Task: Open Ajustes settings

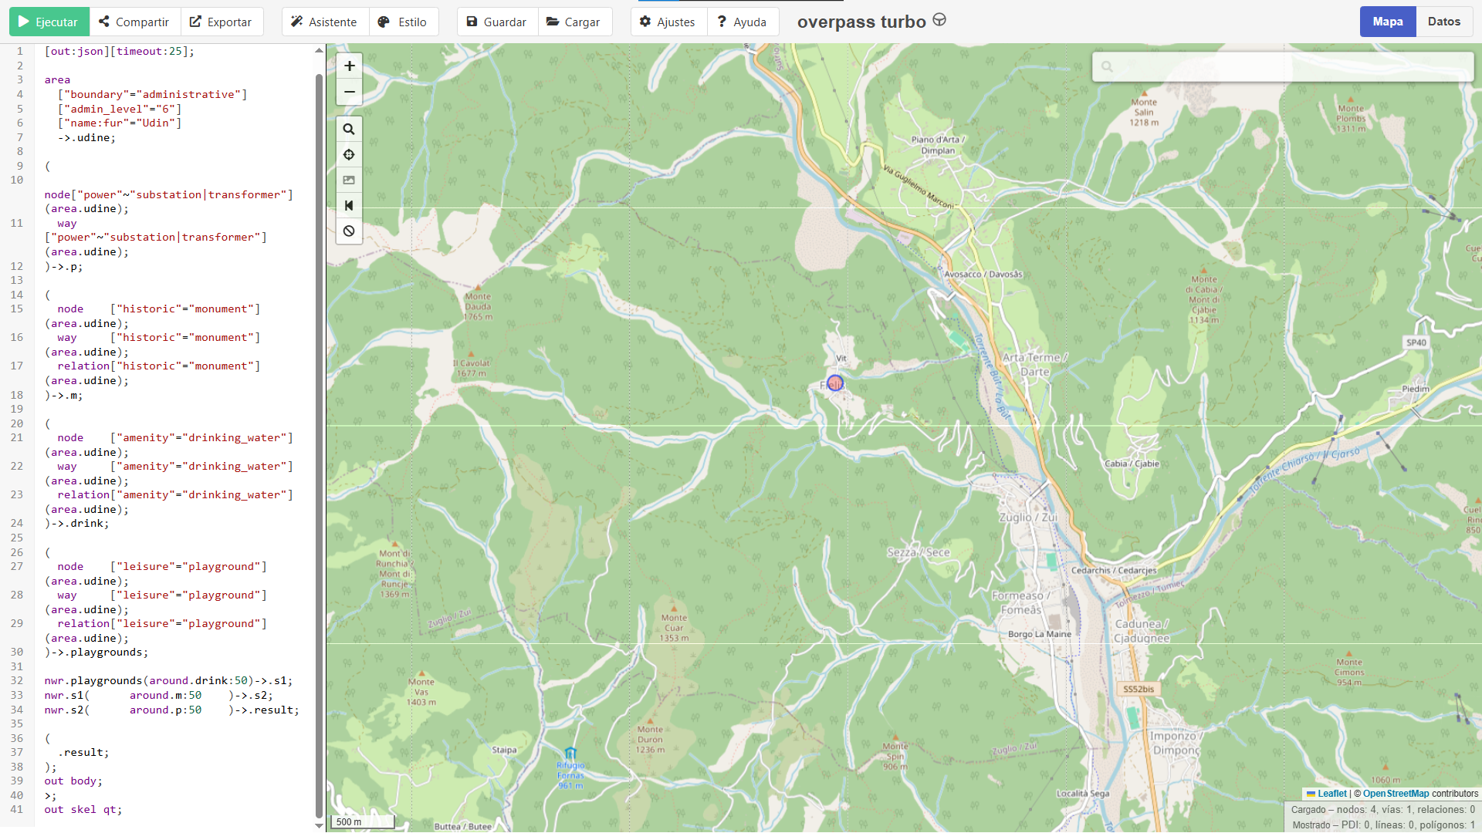Action: (x=668, y=22)
